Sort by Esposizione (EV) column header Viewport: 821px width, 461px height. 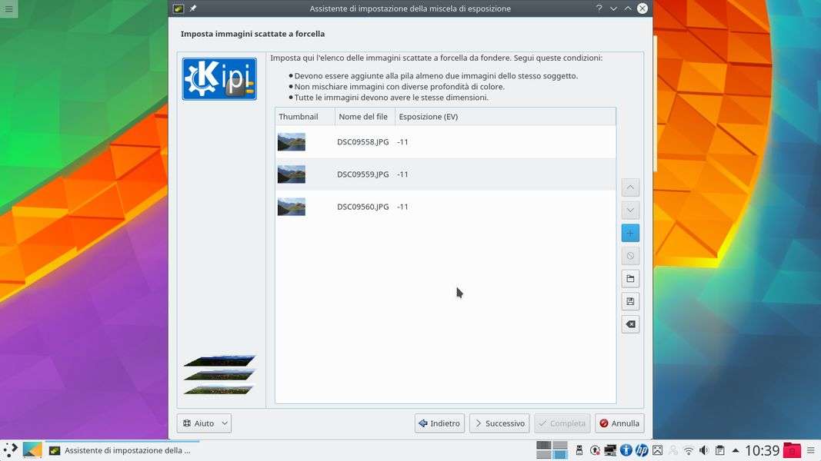pos(506,117)
